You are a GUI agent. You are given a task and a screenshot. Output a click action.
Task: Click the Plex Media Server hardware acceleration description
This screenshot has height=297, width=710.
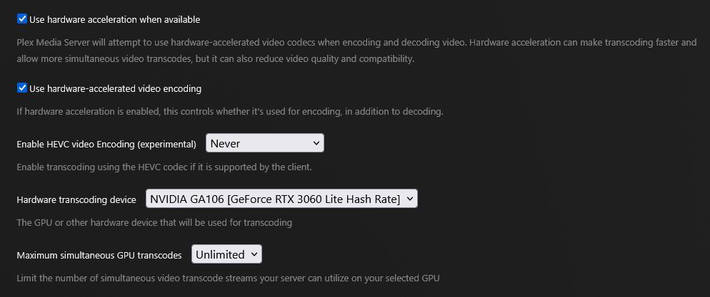(x=356, y=51)
